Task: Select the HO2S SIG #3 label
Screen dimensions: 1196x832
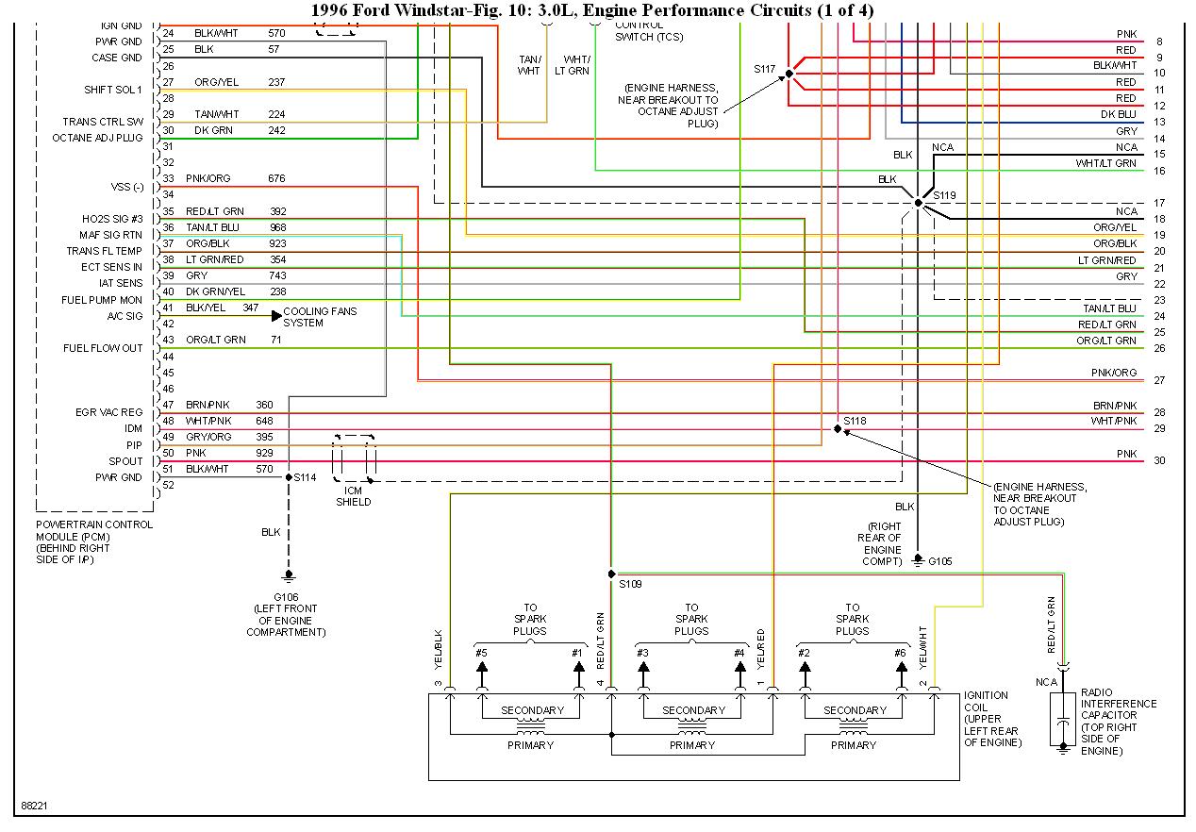Action: [x=112, y=219]
